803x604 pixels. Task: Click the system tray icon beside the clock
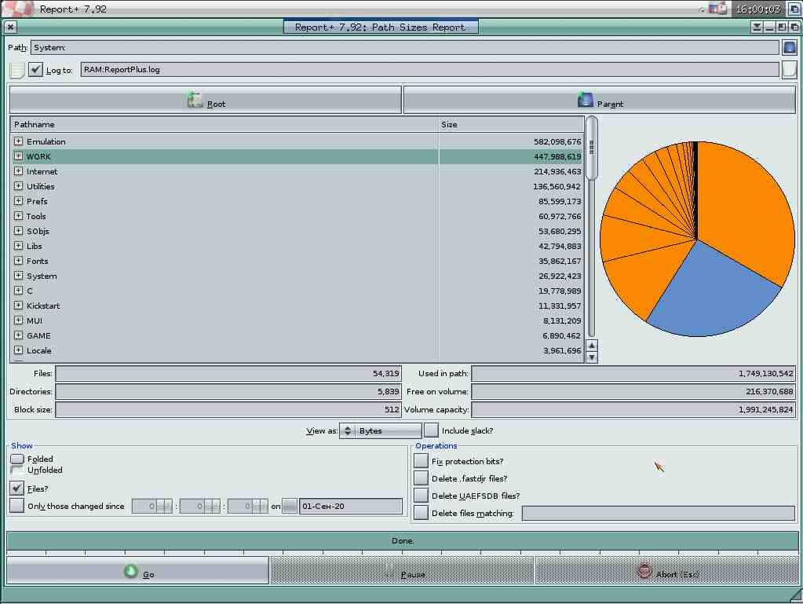tap(717, 9)
